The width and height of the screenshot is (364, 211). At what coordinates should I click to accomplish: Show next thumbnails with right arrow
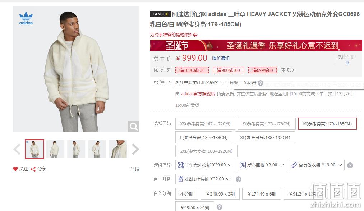(x=135, y=149)
